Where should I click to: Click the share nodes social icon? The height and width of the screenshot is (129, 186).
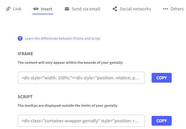115,9
